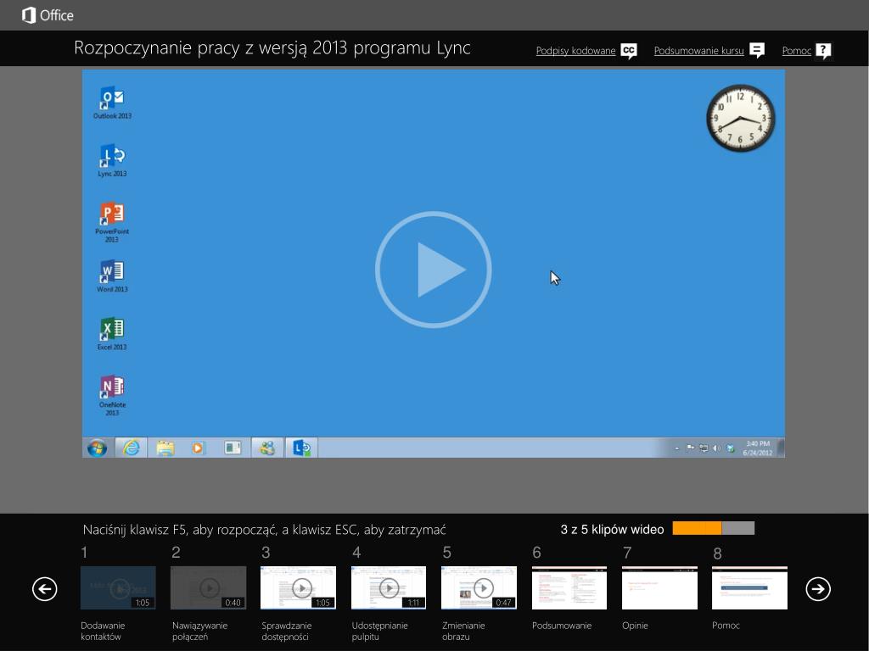Click the Windows Media Player taskbar icon
Image resolution: width=869 pixels, height=651 pixels.
pos(197,448)
